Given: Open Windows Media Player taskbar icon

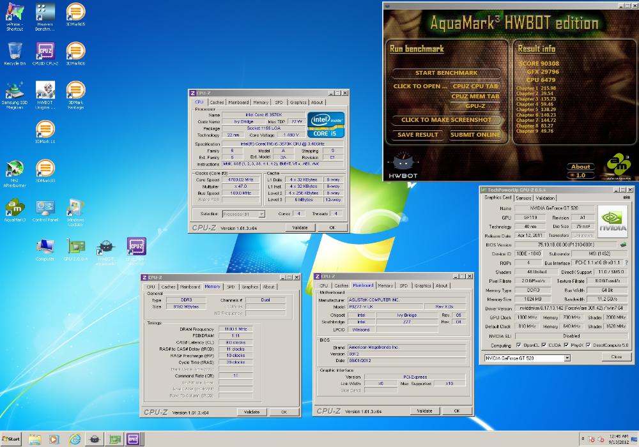Looking at the screenshot, I should [x=54, y=439].
